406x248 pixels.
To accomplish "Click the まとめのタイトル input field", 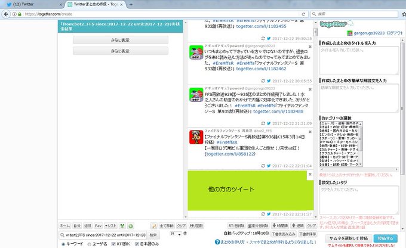I will 359,61.
